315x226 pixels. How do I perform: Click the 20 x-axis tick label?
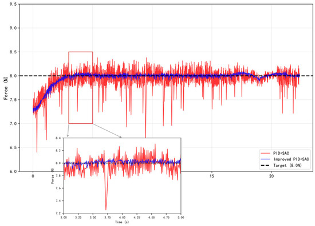(271, 176)
